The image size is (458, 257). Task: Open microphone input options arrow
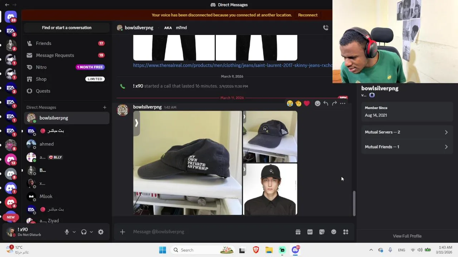(x=74, y=232)
